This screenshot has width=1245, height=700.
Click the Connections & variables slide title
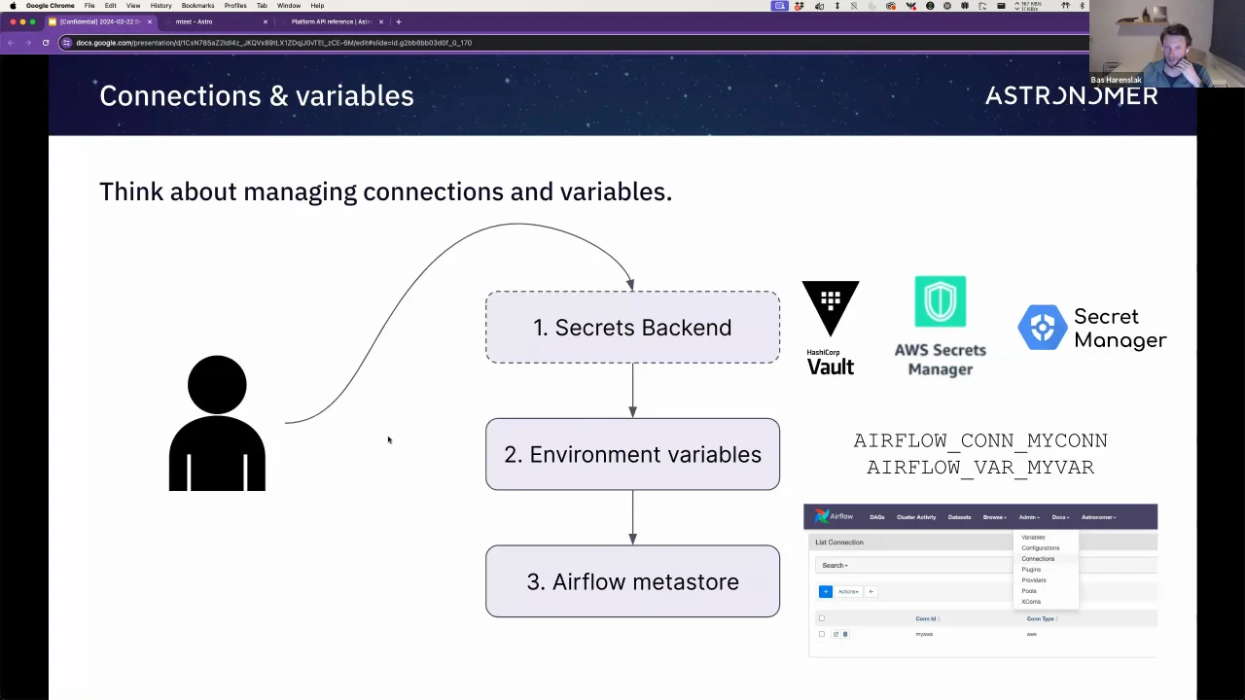257,95
